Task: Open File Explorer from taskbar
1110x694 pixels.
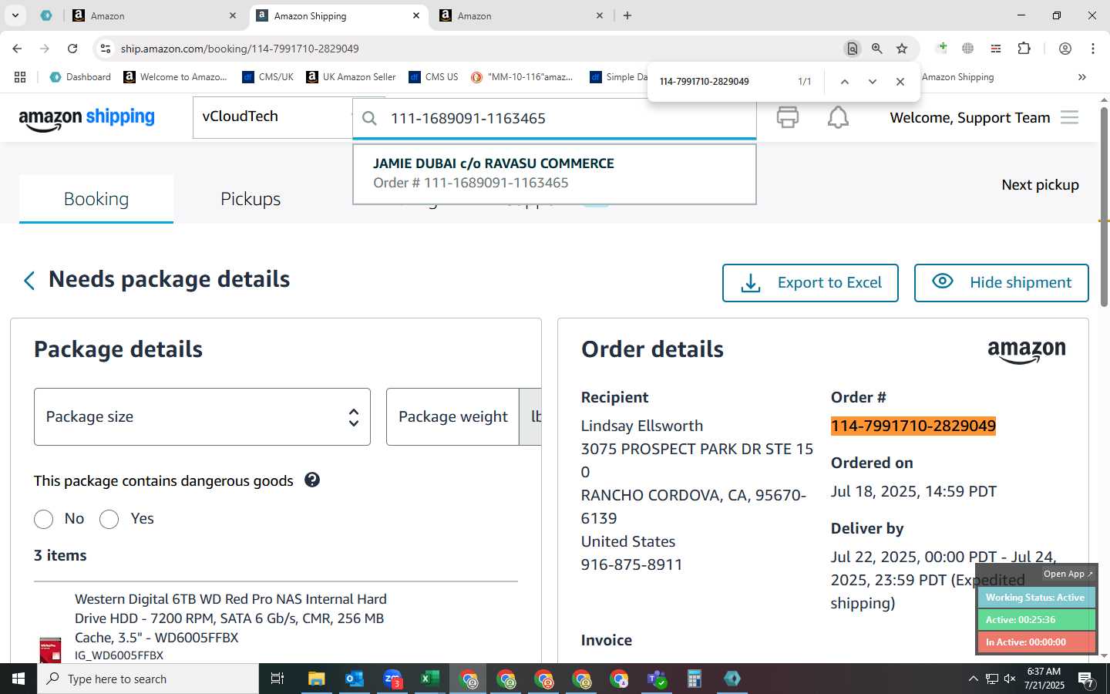Action: pos(317,679)
